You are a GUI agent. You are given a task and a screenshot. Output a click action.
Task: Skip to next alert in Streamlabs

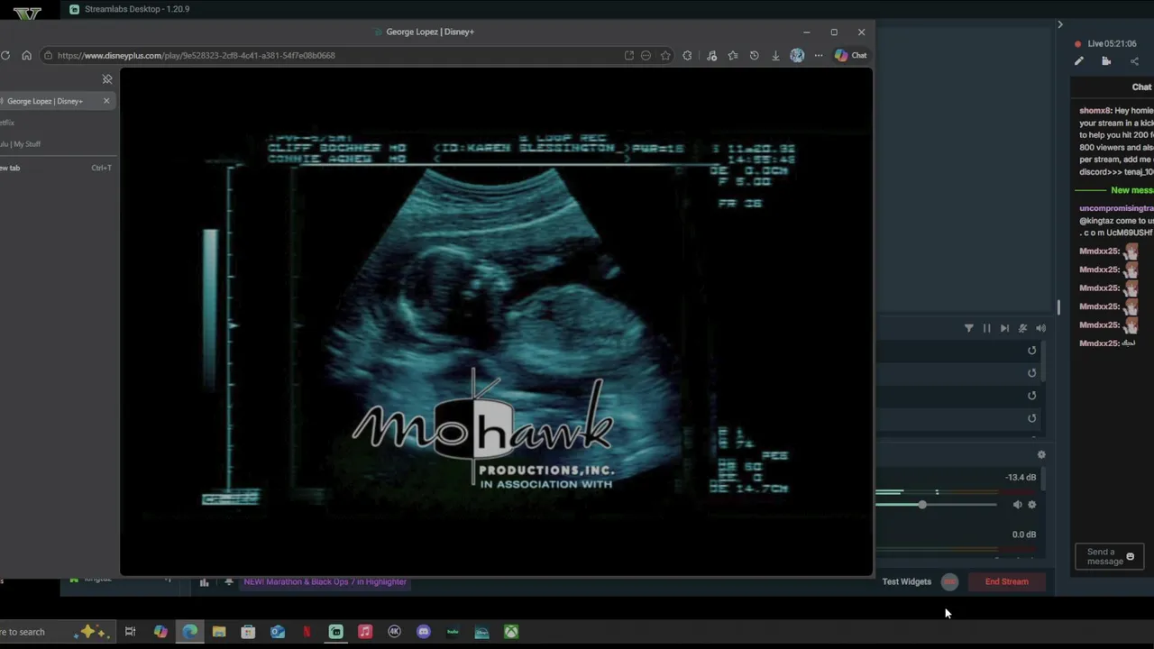[x=1004, y=329]
